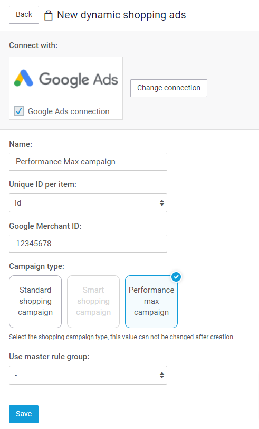Go Back to the previous page
The width and height of the screenshot is (259, 429).
pyautogui.click(x=24, y=15)
